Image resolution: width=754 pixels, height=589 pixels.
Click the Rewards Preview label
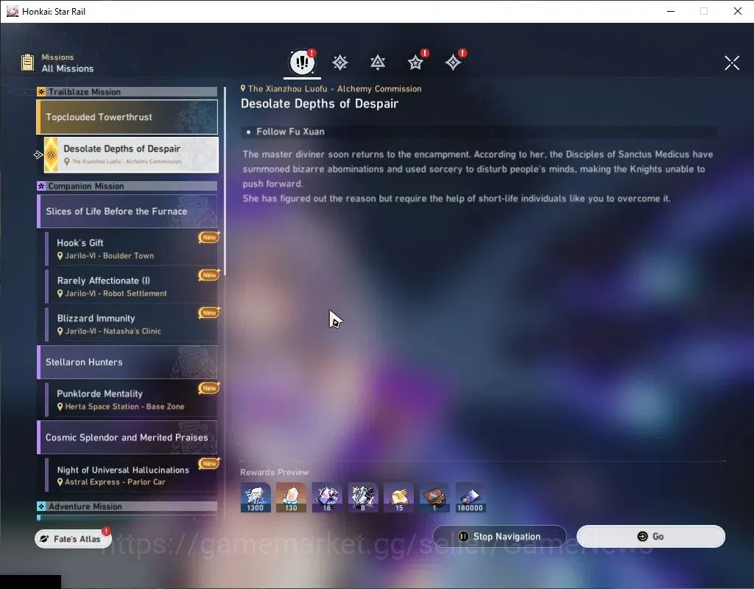[x=275, y=472]
